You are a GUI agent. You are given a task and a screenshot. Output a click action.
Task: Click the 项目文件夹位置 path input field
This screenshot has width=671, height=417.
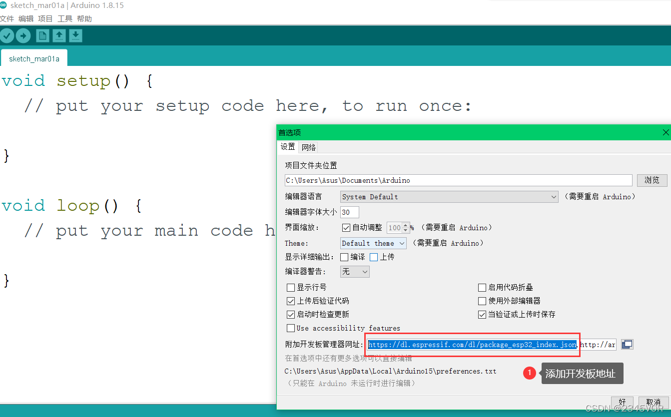point(459,180)
